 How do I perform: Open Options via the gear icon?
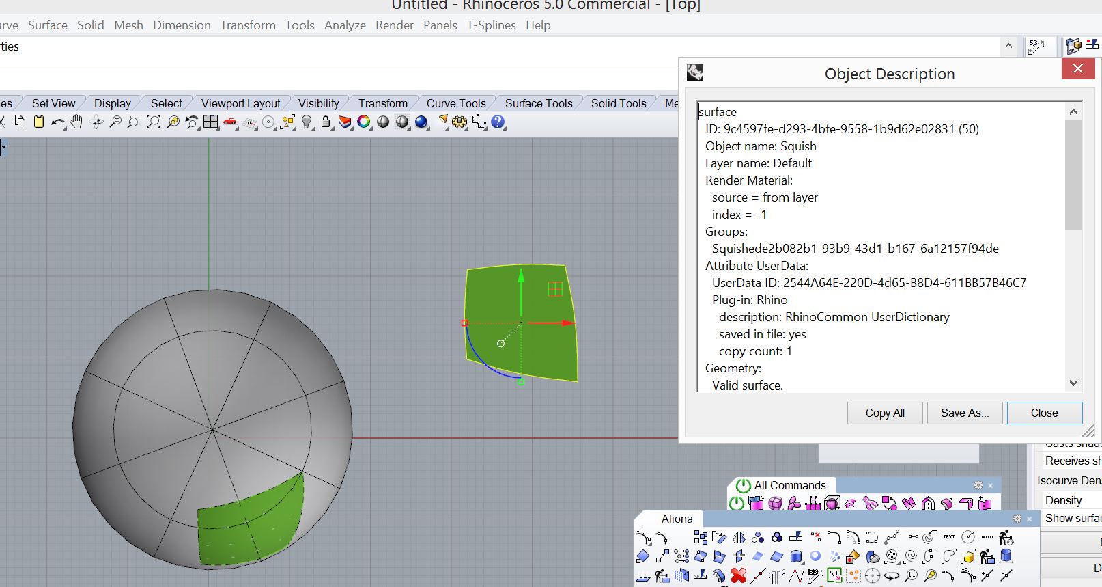pyautogui.click(x=460, y=122)
